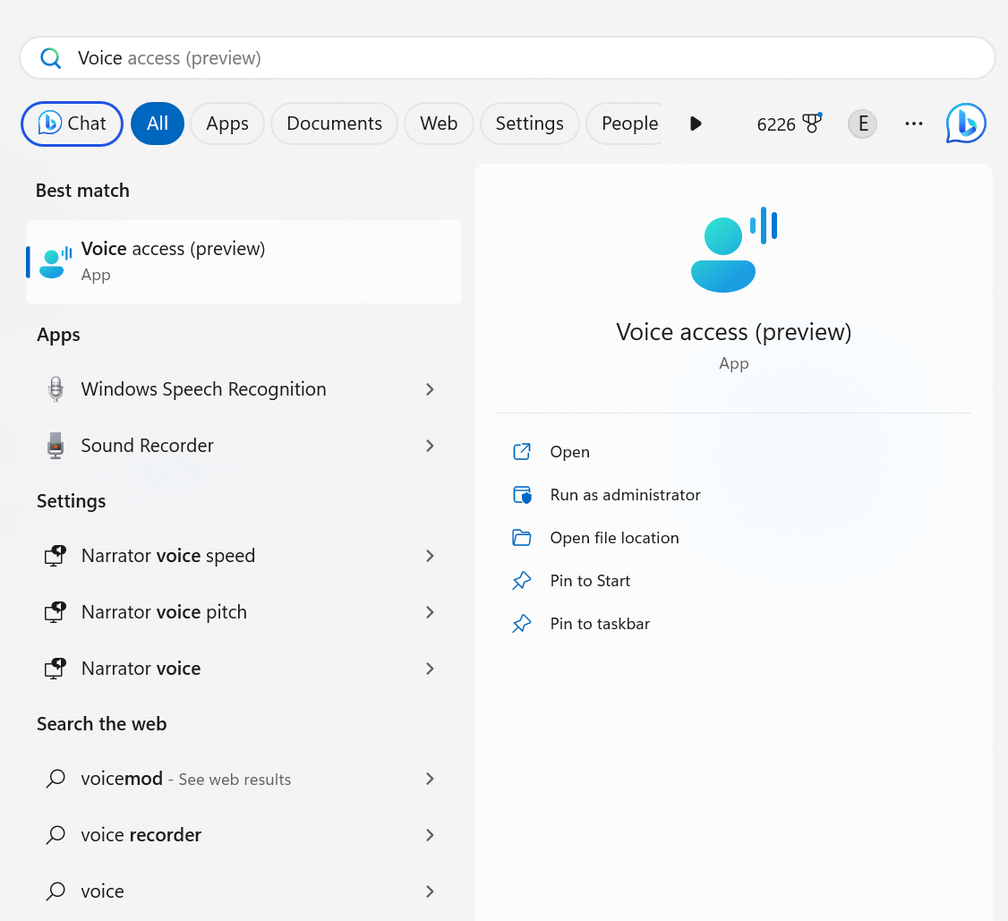The image size is (1008, 921).
Task: Click the arrow to show more search filters
Action: tap(696, 124)
